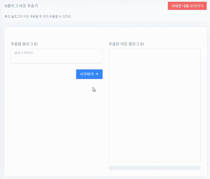
Task: Click the right-arrow glyph on the start button
Action: click(97, 74)
